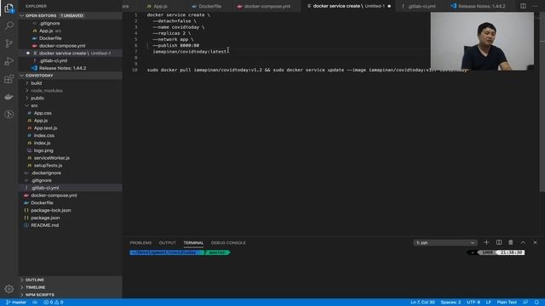
Task: Open the Debug Console panel tab
Action: point(228,243)
